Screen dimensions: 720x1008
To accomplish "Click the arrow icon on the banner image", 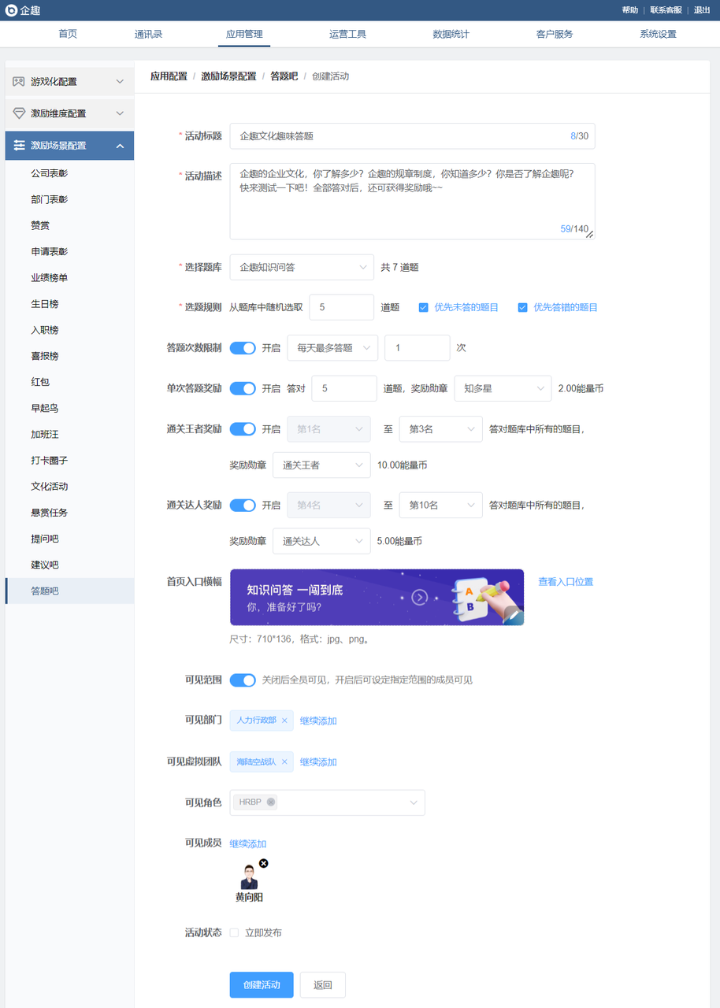I will point(420,598).
